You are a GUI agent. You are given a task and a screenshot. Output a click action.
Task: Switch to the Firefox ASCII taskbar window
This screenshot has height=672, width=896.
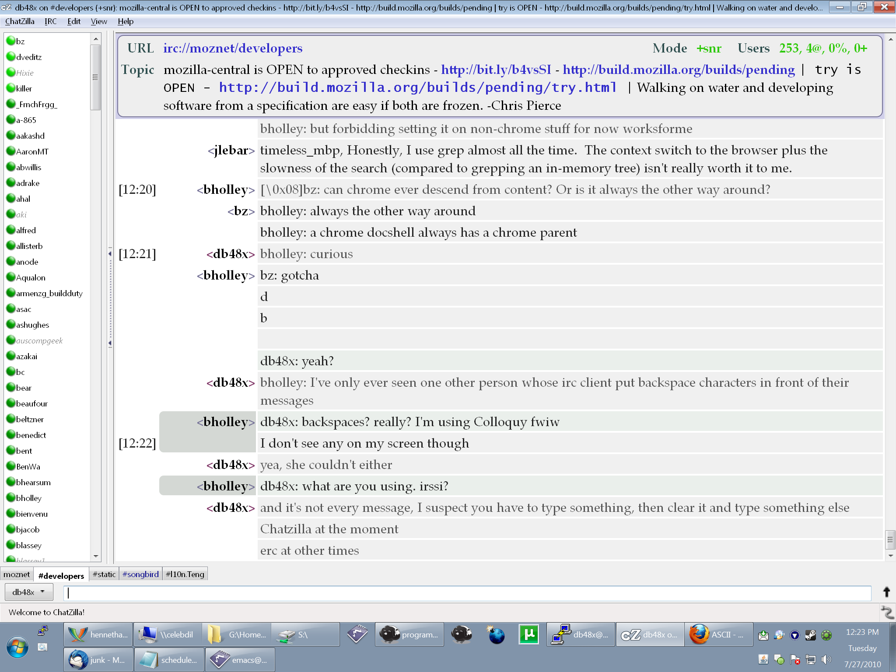click(x=719, y=634)
